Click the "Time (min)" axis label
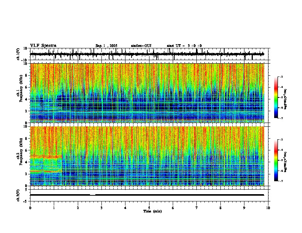The image size is (302, 233). [153, 211]
